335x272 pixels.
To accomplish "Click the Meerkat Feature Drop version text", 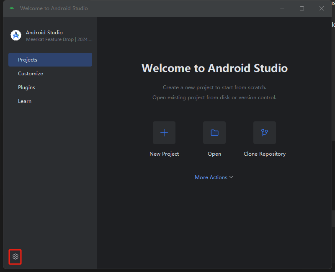I will [x=59, y=40].
